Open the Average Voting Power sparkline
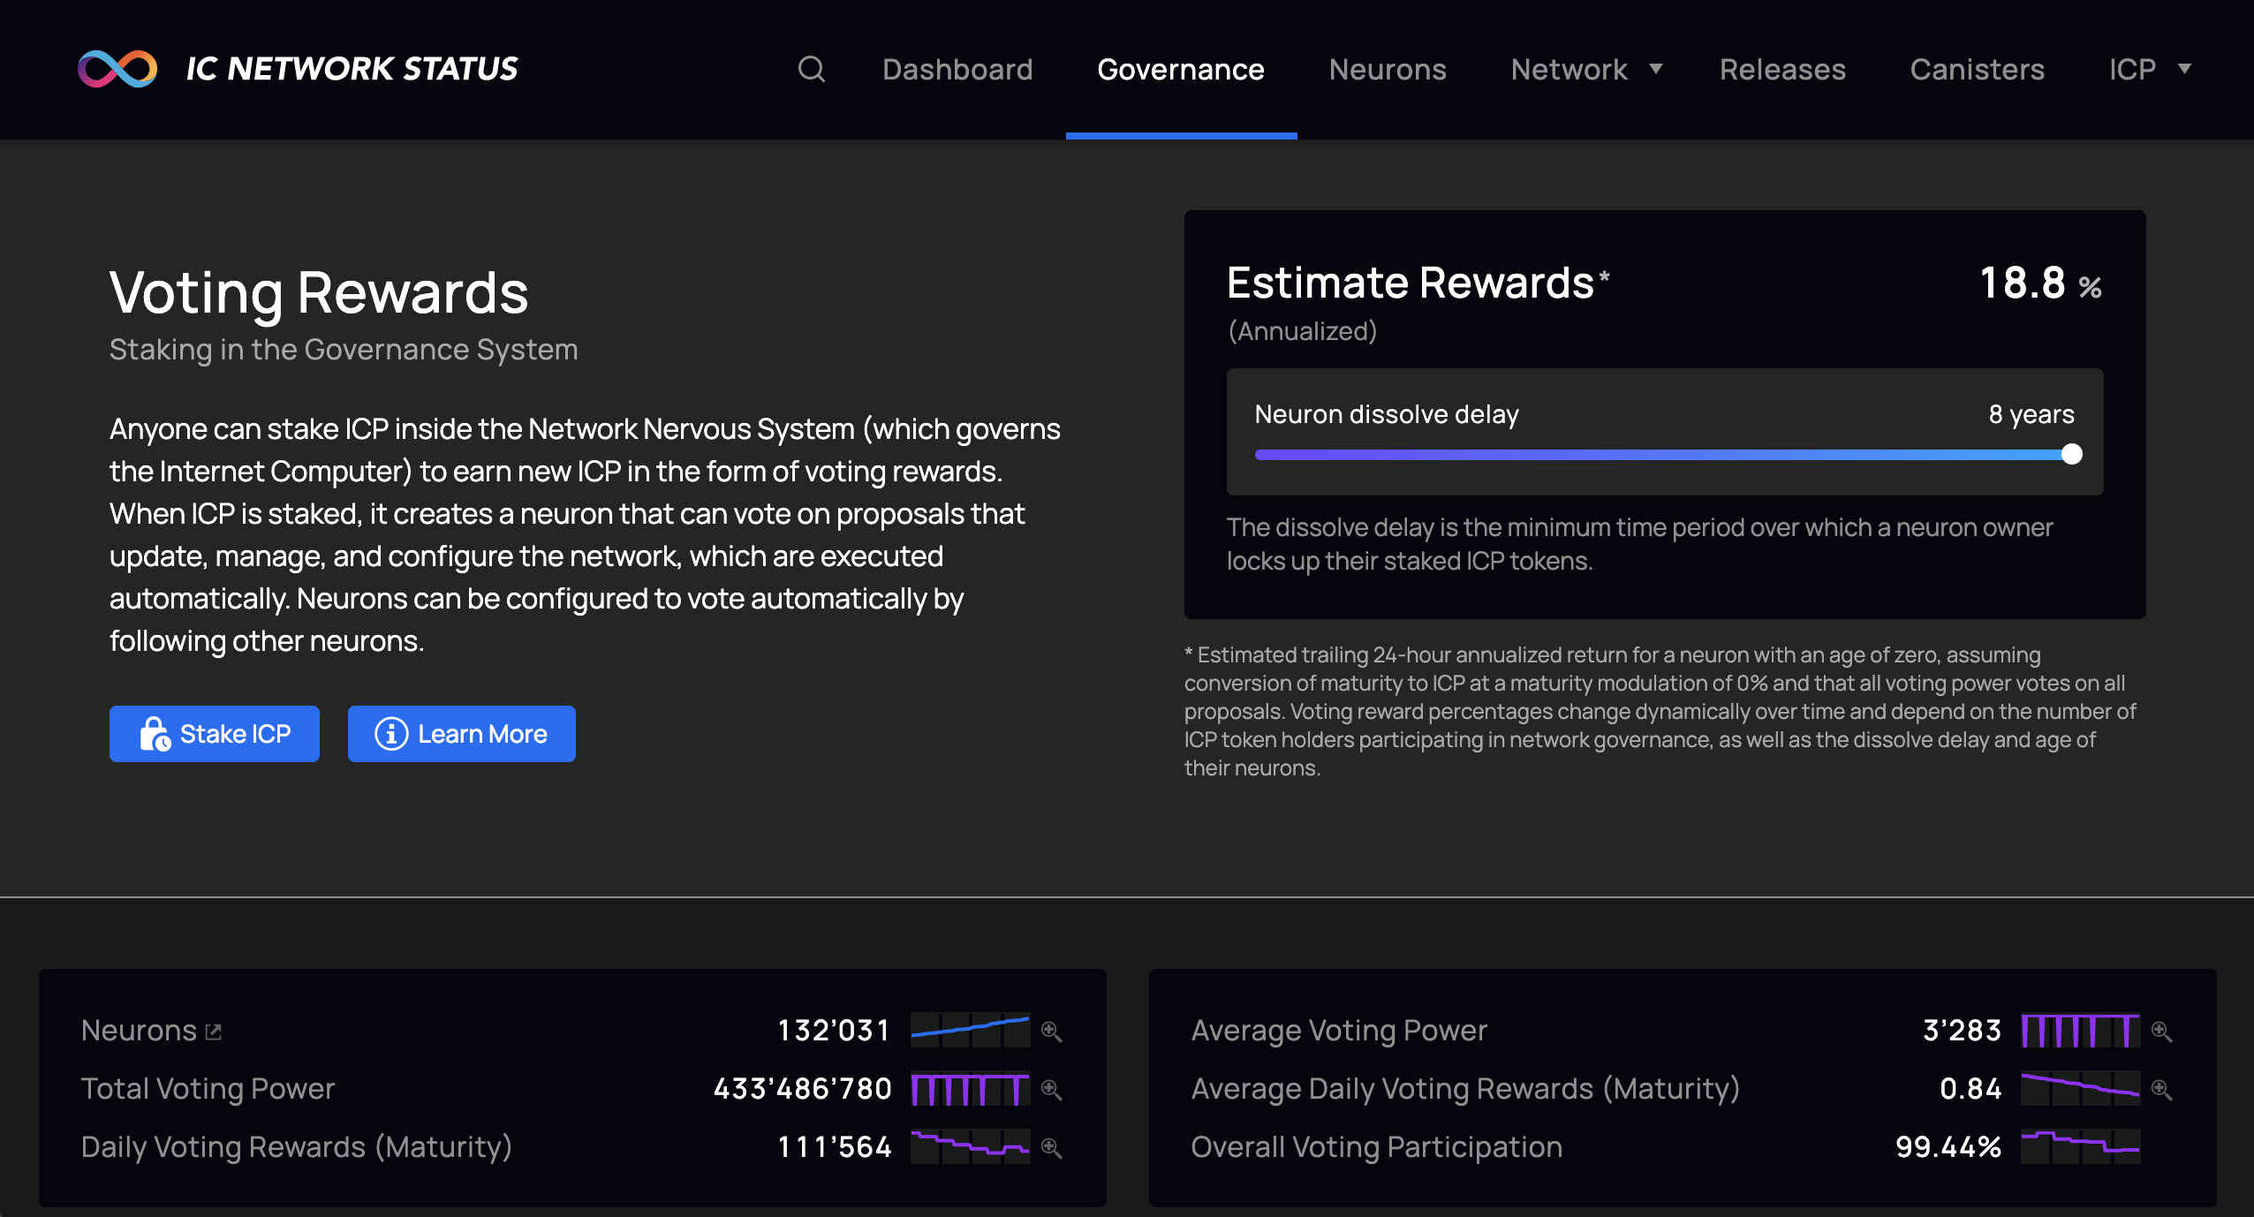The height and width of the screenshot is (1217, 2254). (2080, 1030)
